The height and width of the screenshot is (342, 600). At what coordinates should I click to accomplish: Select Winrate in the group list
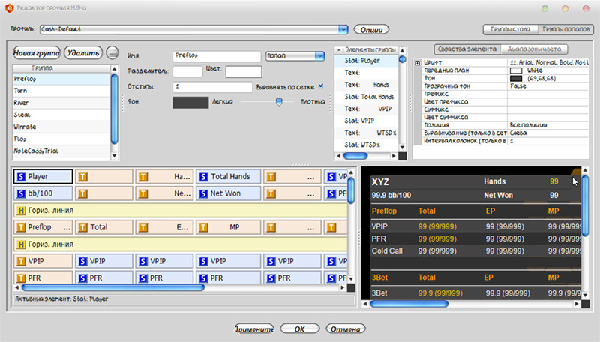coord(26,127)
